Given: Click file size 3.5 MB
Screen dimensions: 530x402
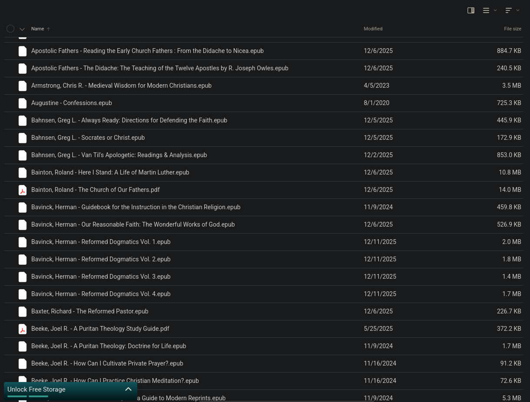Looking at the screenshot, I should click(512, 86).
